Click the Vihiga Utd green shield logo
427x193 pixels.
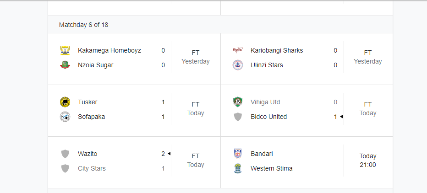coord(238,102)
